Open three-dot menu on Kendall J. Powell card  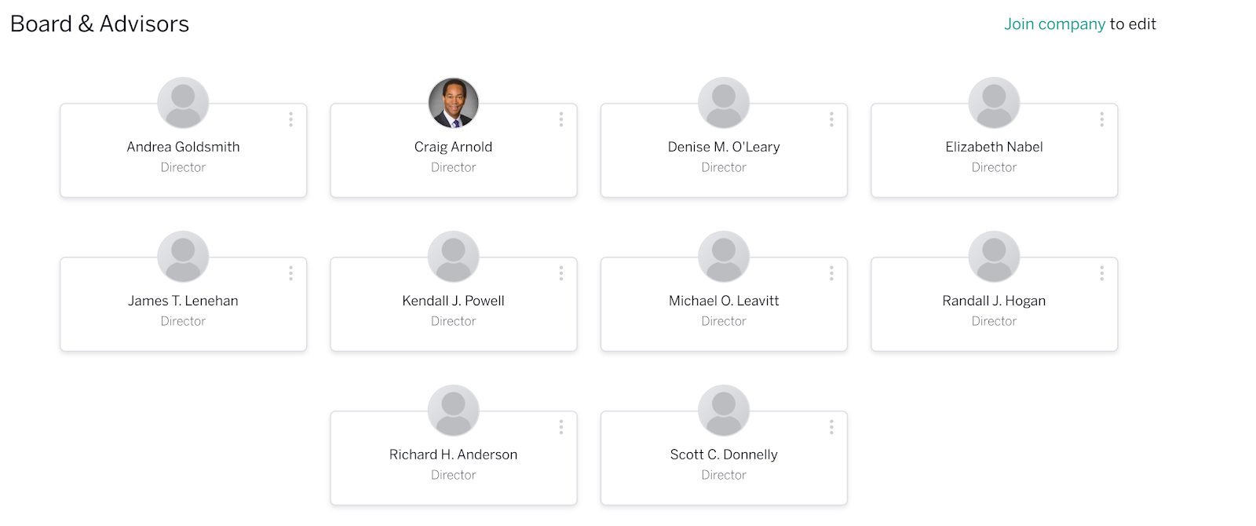(560, 273)
